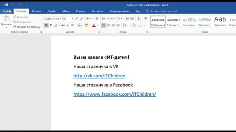Open the font color dropdown arrow
This screenshot has width=236, height=132.
(97, 25)
